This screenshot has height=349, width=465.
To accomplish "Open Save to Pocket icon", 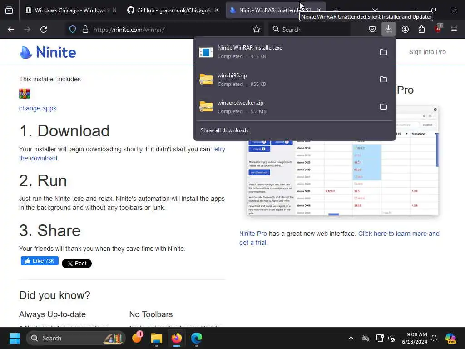I will (372, 30).
